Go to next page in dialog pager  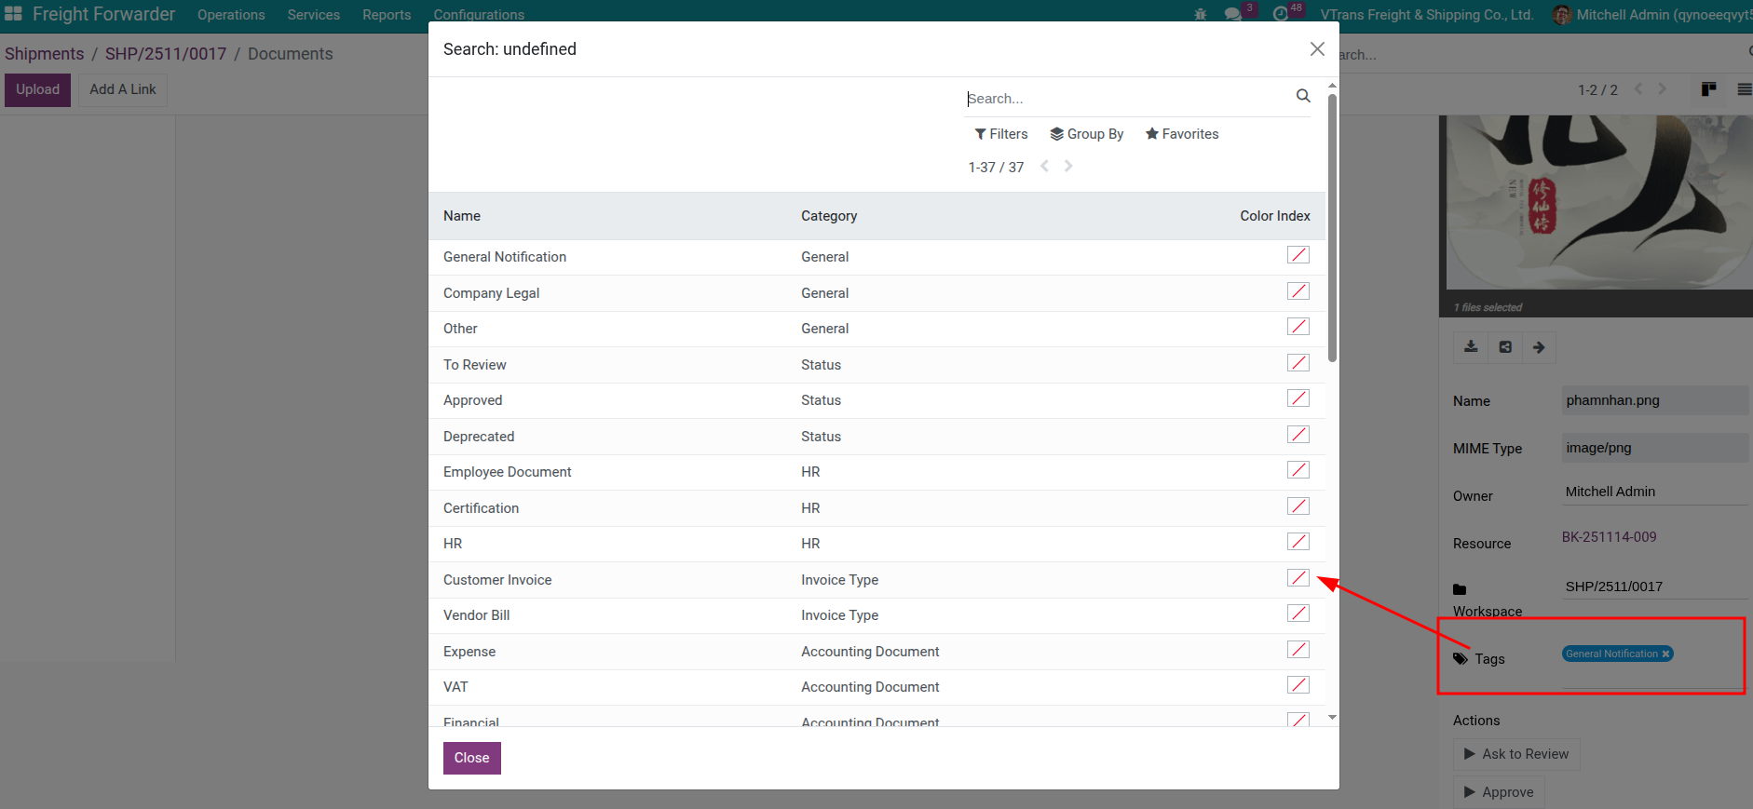1068,167
